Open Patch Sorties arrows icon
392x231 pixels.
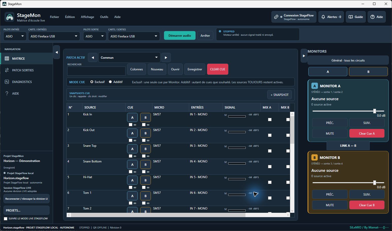(7, 70)
